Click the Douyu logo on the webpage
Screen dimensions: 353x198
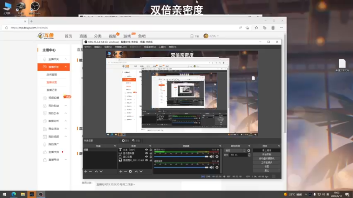tap(46, 36)
